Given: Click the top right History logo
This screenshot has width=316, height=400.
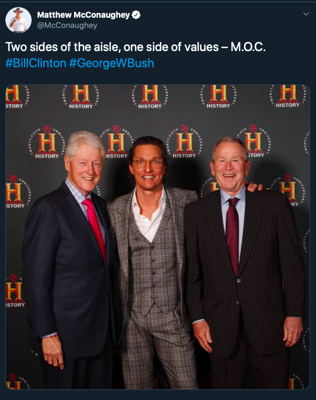Looking at the screenshot, I should coord(288,96).
